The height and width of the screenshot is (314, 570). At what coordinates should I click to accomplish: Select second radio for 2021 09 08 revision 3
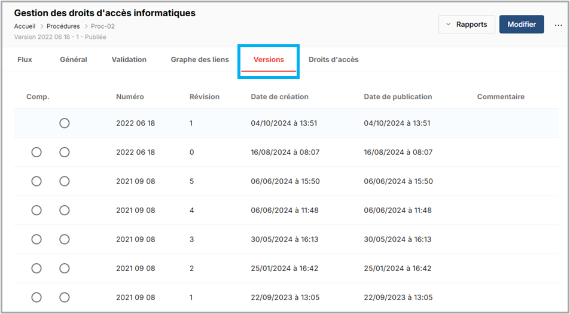(65, 239)
